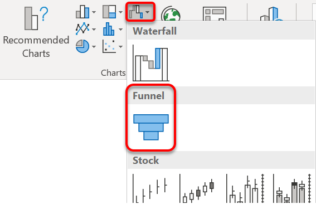Choose the High-Low-Close stock chart

[150, 188]
